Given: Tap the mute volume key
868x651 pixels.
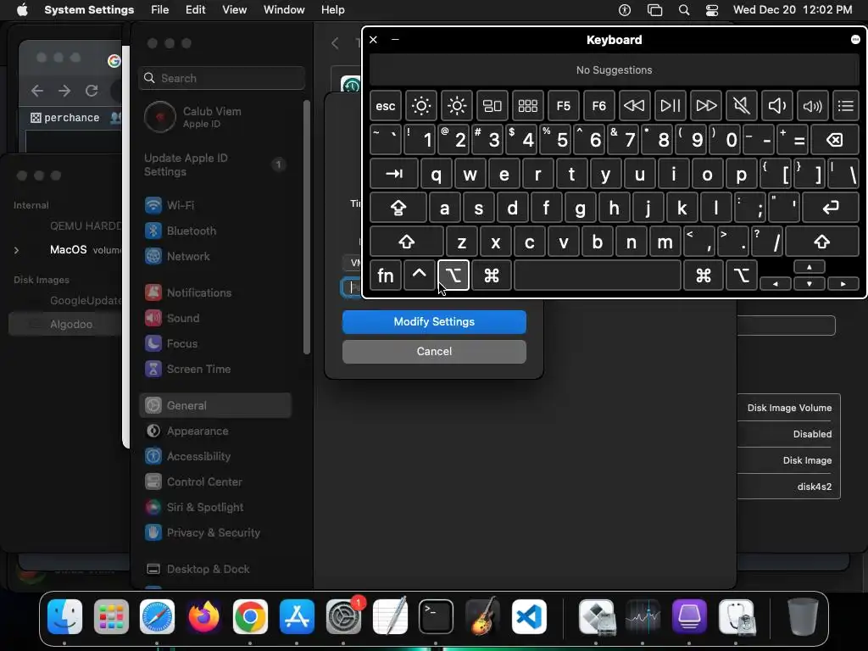Looking at the screenshot, I should pos(741,106).
